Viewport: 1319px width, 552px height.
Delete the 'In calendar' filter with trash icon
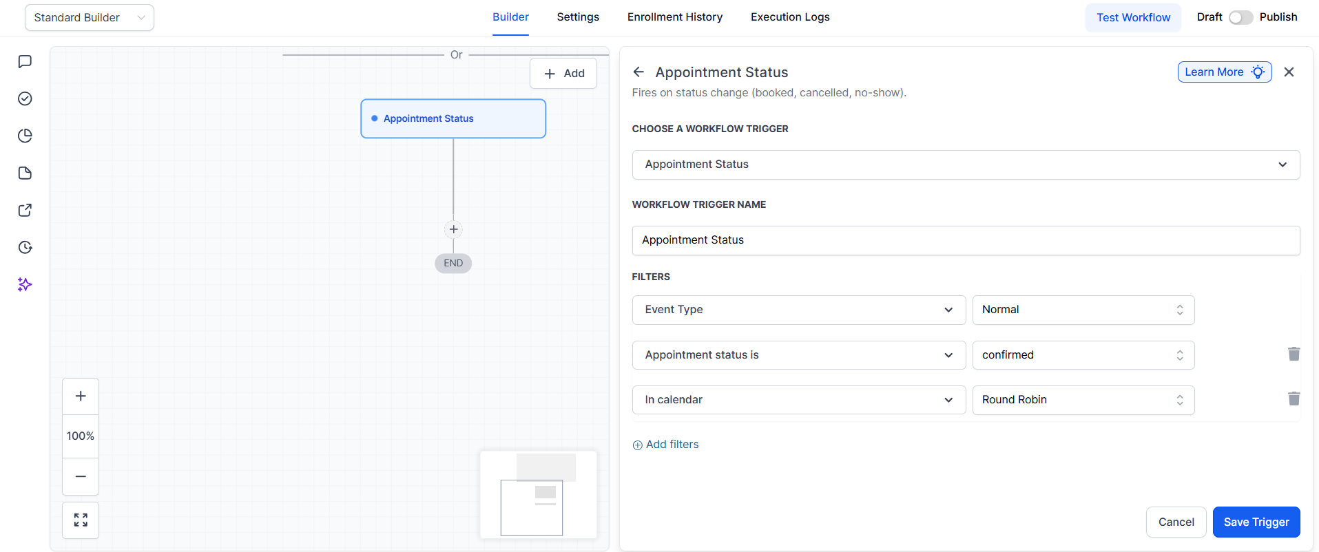click(x=1294, y=399)
